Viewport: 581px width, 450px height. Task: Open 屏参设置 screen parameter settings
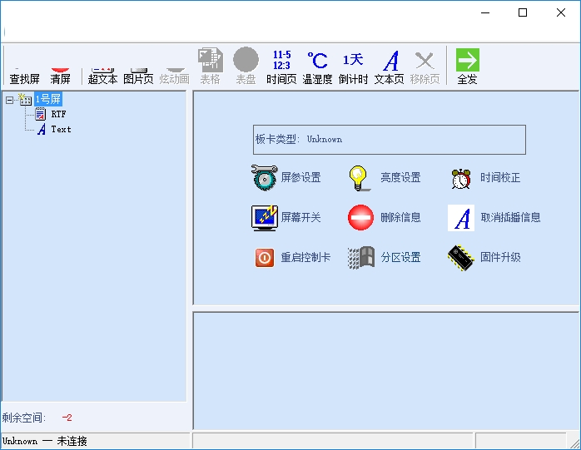tap(286, 177)
